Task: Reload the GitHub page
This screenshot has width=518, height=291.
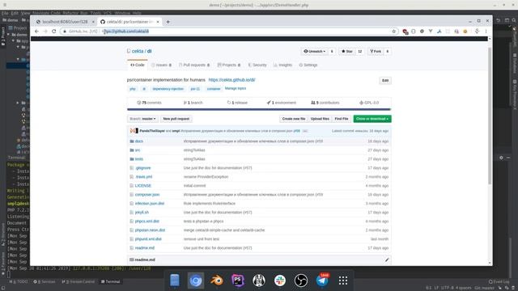Action: coord(54,31)
